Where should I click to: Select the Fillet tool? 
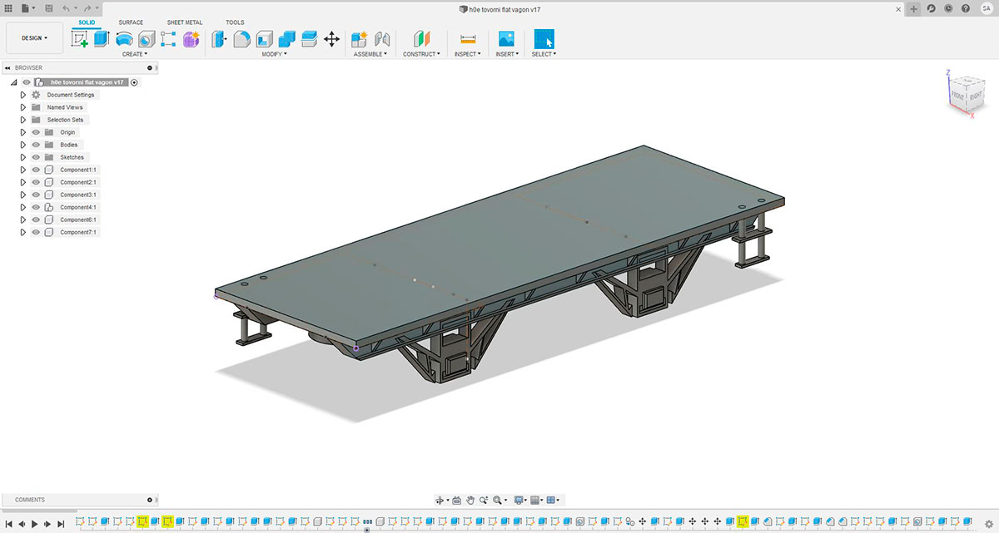(242, 38)
